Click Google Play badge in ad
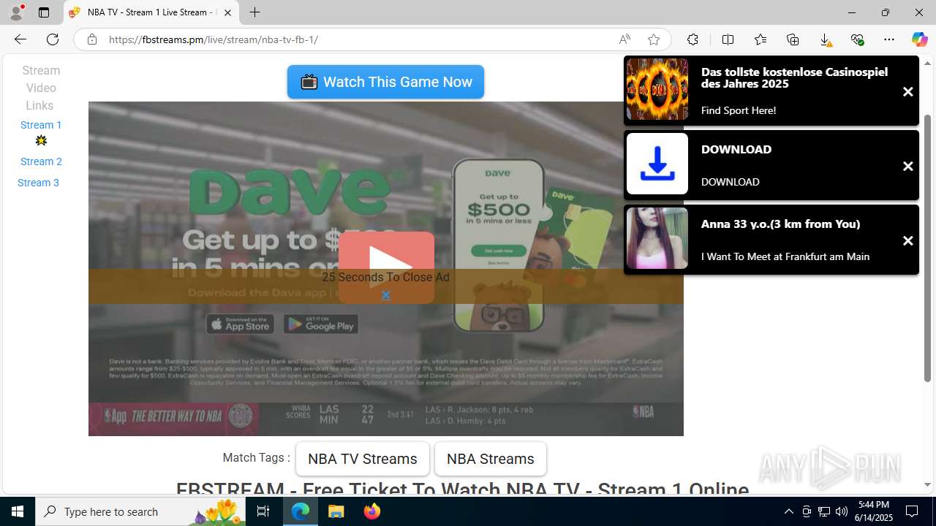Screen dimensions: 936x526 (321, 324)
